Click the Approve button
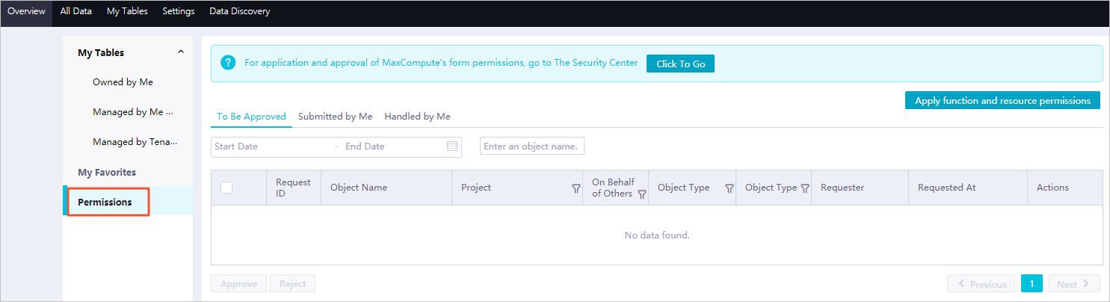The image size is (1110, 302). click(238, 284)
